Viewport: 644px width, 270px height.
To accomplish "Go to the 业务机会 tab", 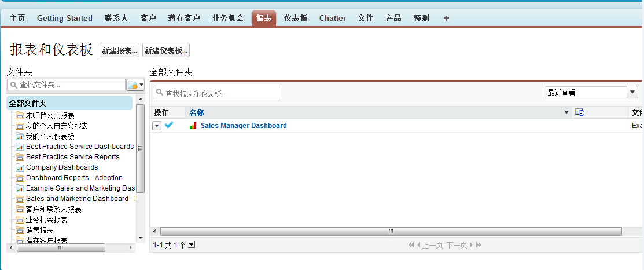I will pyautogui.click(x=228, y=18).
